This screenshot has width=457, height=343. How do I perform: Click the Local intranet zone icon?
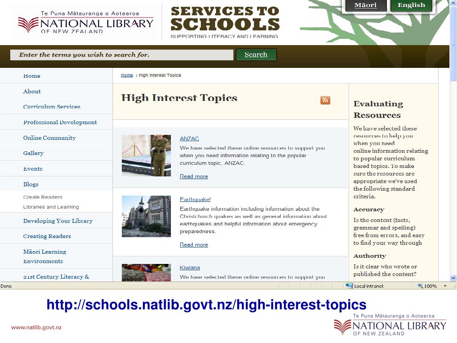349,286
